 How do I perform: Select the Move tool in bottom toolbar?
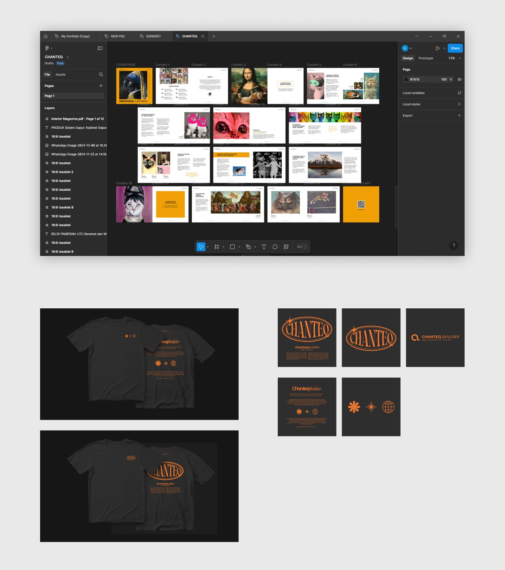coord(201,247)
